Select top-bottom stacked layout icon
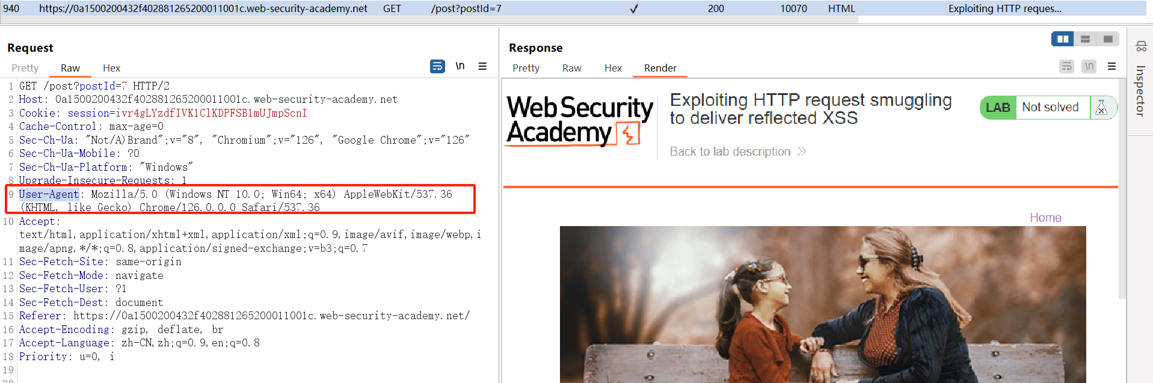1153x383 pixels. [x=1086, y=39]
